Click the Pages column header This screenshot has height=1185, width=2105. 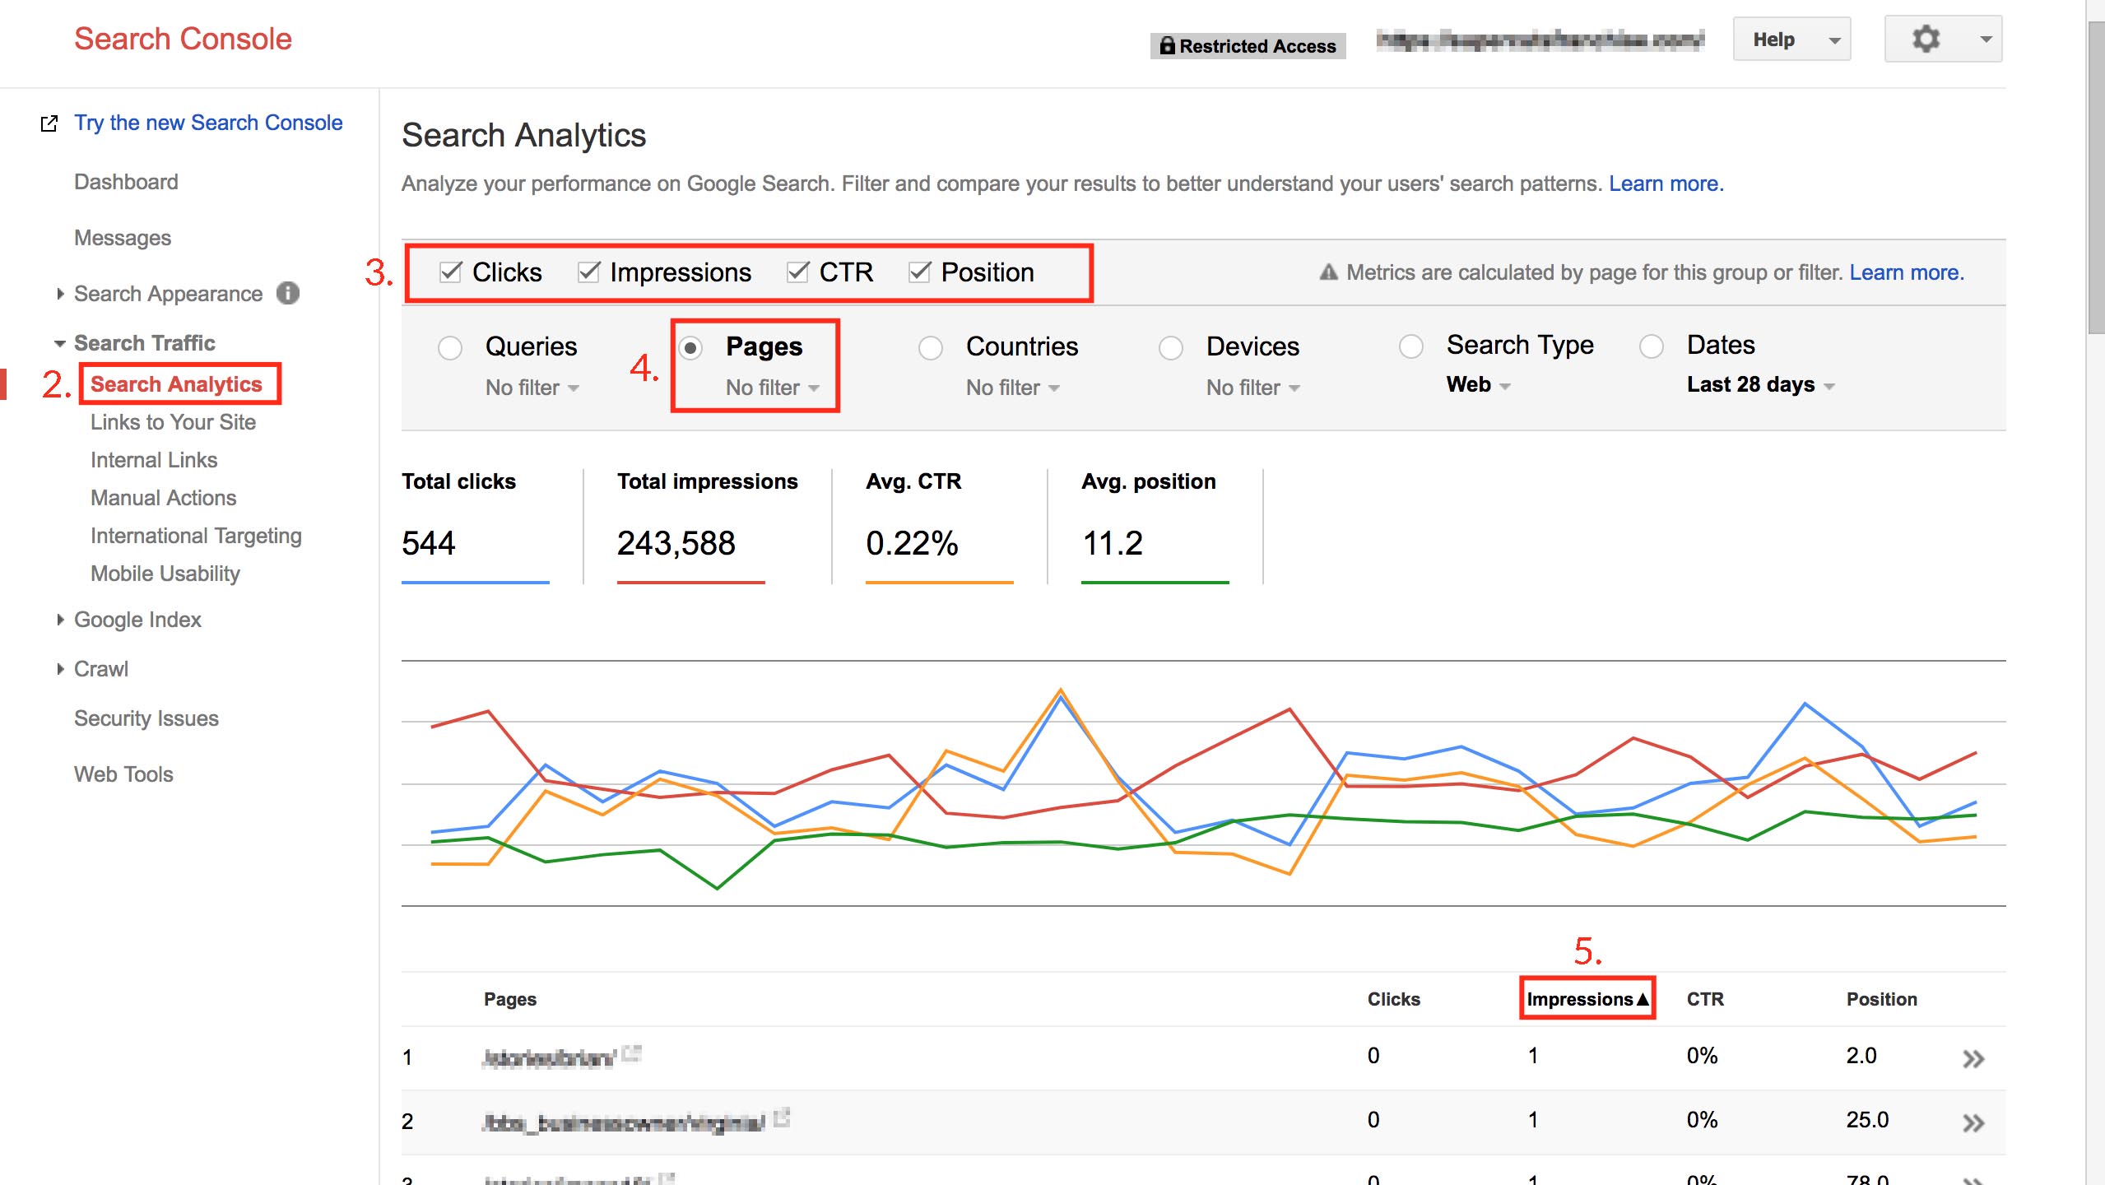509,999
